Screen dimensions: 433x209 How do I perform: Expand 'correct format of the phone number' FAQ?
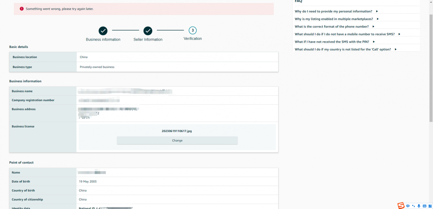point(334,27)
